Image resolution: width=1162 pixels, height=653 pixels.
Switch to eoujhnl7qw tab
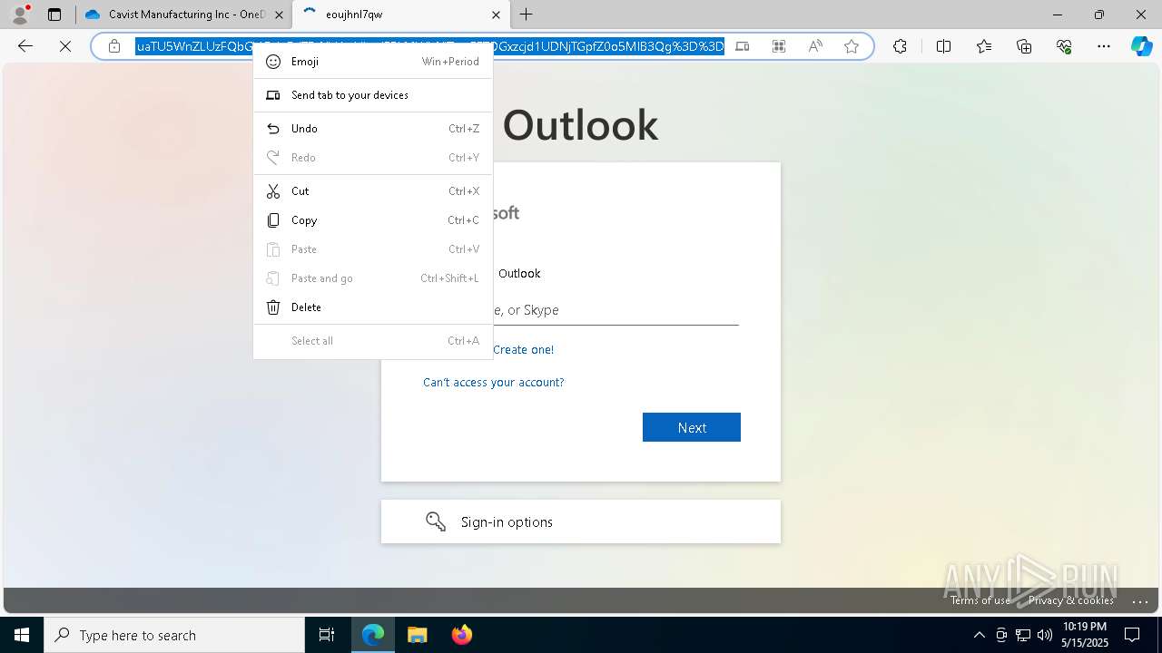(400, 15)
